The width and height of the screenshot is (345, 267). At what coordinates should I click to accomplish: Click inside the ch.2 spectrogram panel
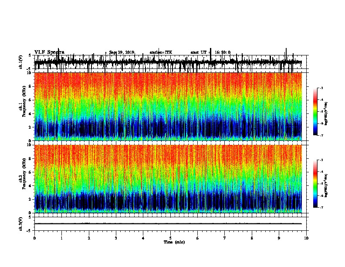click(x=168, y=179)
